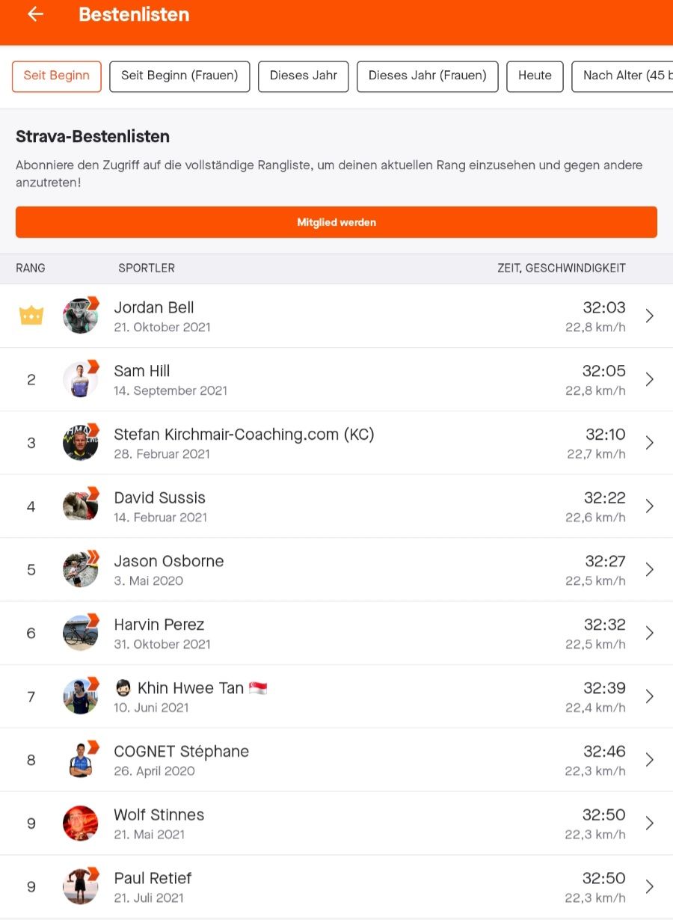
Task: Open Jason Osborne's result chevron
Action: 649,569
